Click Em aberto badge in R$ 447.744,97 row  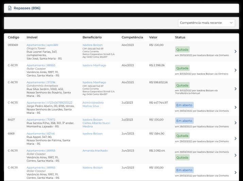(x=184, y=105)
